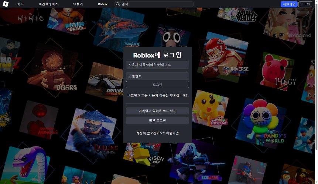Select the purple snake game thumbnail
This screenshot has width=318, height=184.
click(25, 164)
